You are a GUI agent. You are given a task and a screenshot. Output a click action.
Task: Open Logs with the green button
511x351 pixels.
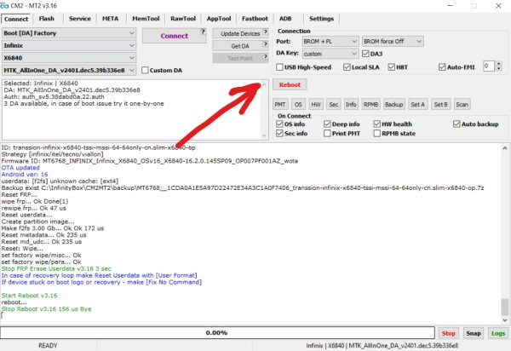[x=498, y=333]
